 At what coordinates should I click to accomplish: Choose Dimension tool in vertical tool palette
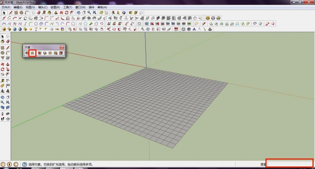click(8, 81)
